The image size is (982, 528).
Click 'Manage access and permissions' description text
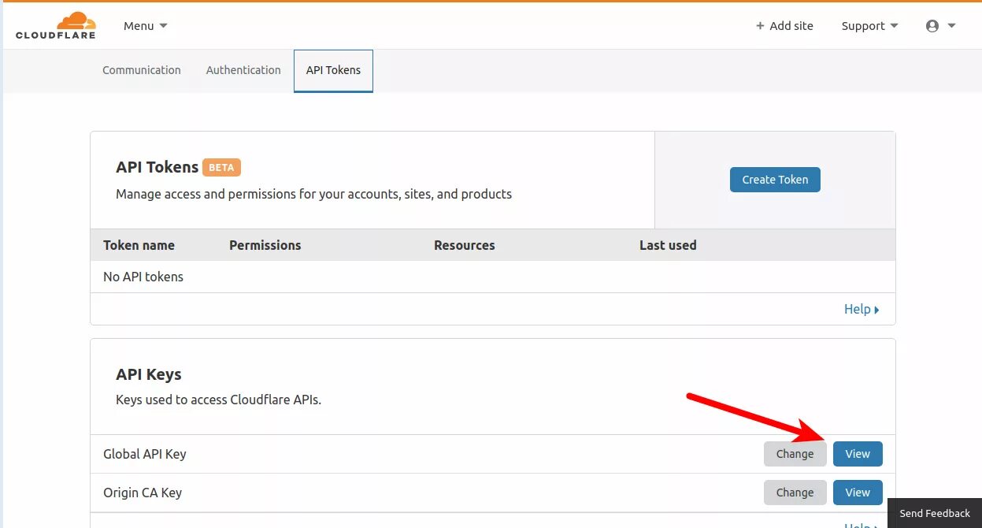[x=313, y=194]
